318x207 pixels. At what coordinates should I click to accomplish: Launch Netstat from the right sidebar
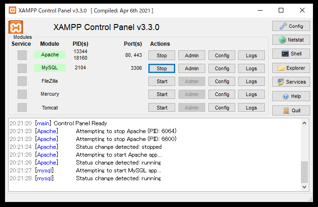[291, 40]
